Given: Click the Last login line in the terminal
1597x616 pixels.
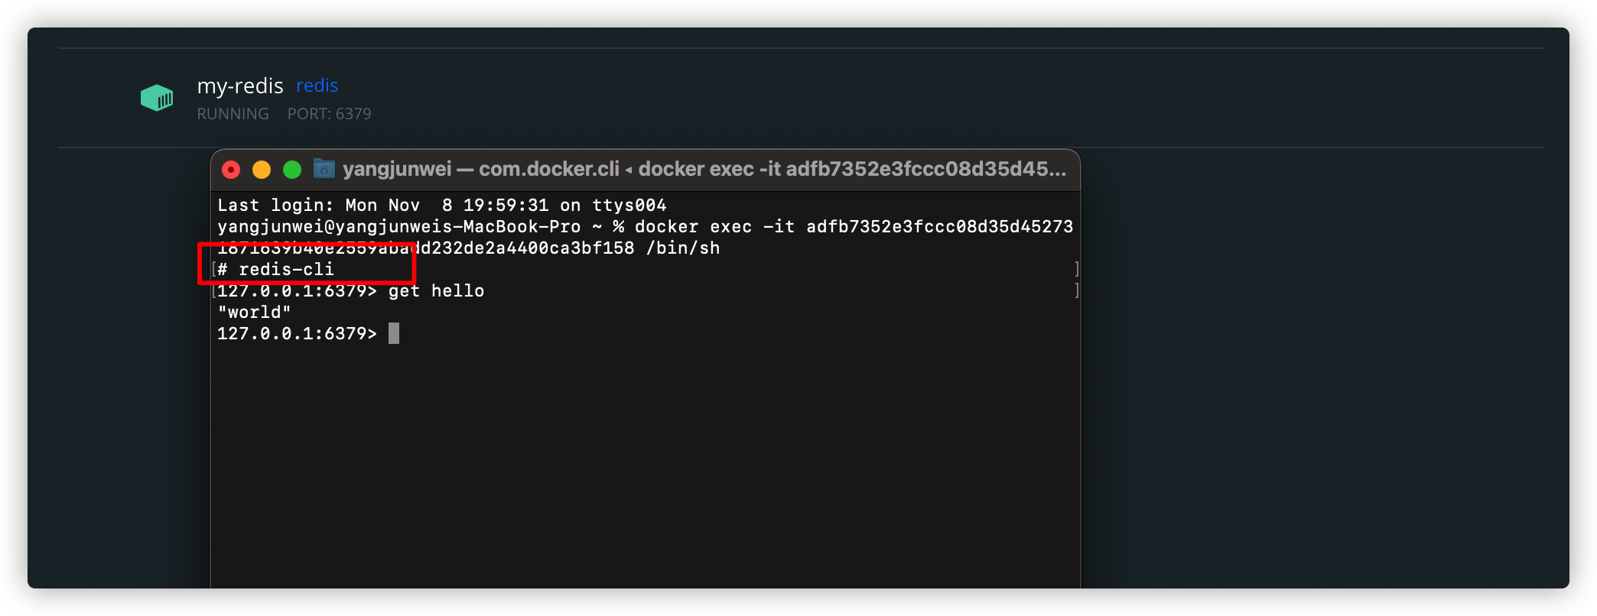Looking at the screenshot, I should [x=441, y=206].
